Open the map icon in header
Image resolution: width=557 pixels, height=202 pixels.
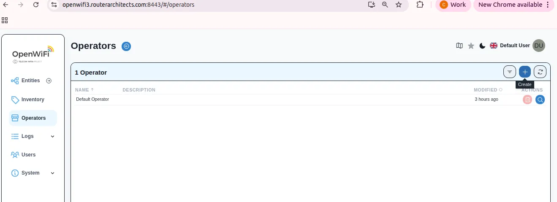[x=459, y=46]
